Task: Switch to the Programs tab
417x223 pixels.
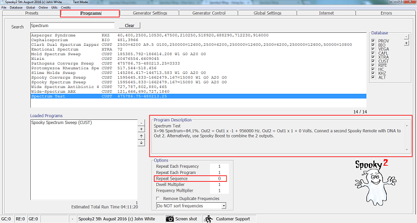Action: click(90, 13)
